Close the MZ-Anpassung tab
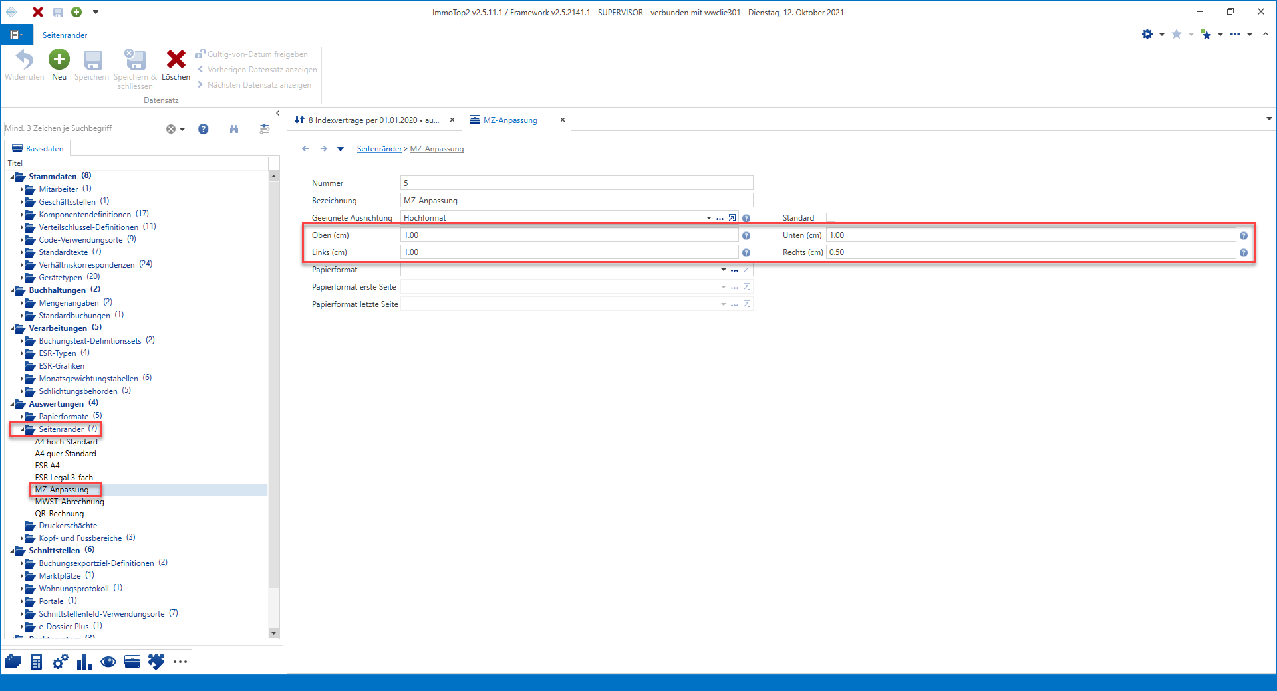Screen dimensions: 1277x691 (563, 120)
